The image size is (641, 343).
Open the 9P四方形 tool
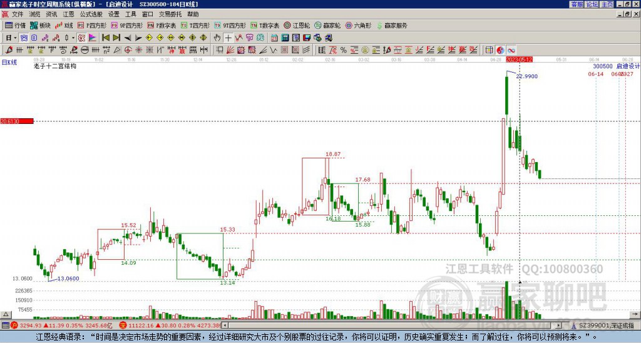(126, 25)
